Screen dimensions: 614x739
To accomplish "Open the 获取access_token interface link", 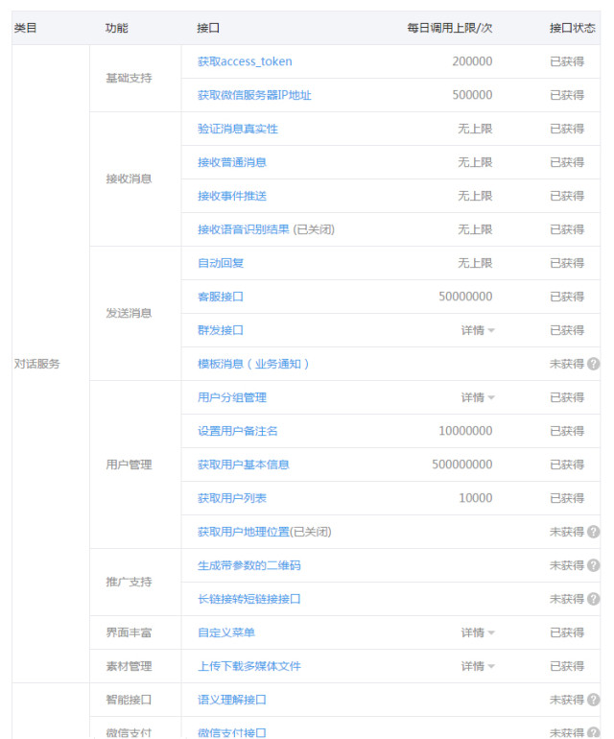I will point(245,61).
